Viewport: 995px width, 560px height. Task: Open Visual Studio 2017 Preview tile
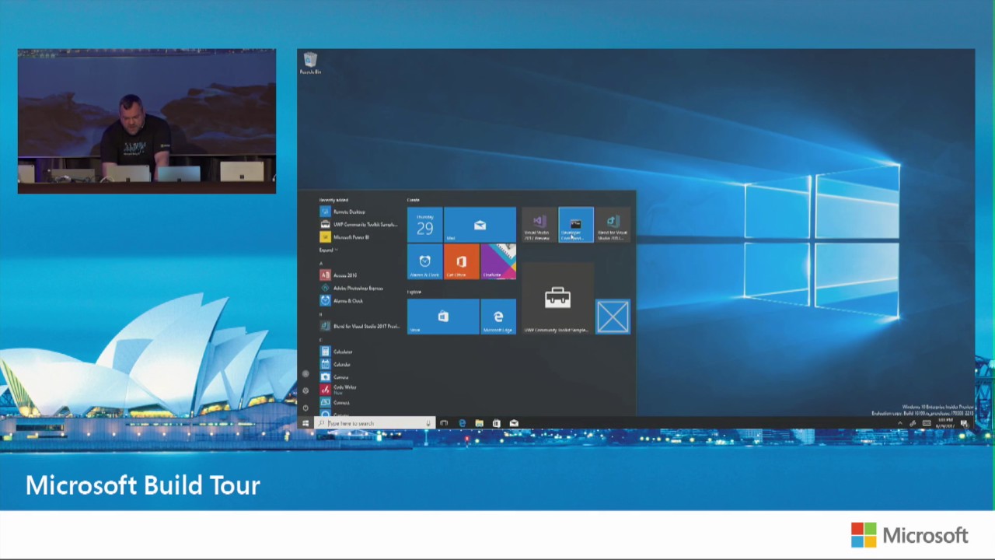539,225
